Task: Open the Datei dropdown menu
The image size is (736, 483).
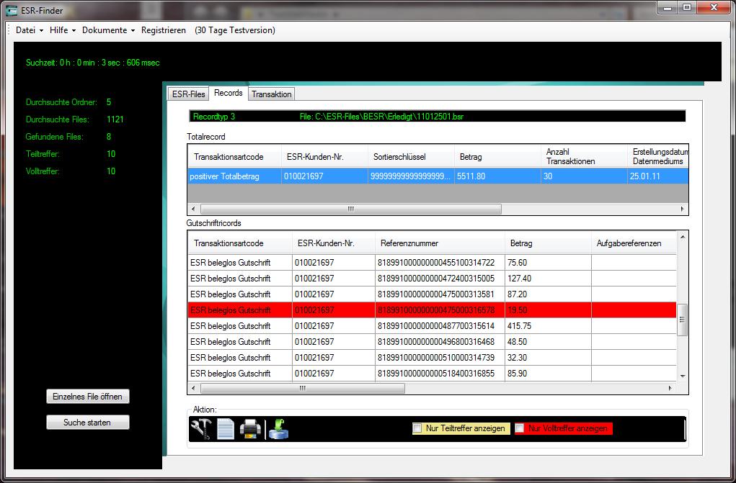Action: click(x=29, y=30)
